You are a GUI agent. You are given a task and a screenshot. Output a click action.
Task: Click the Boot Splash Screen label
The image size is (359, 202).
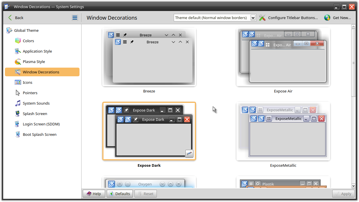point(40,134)
